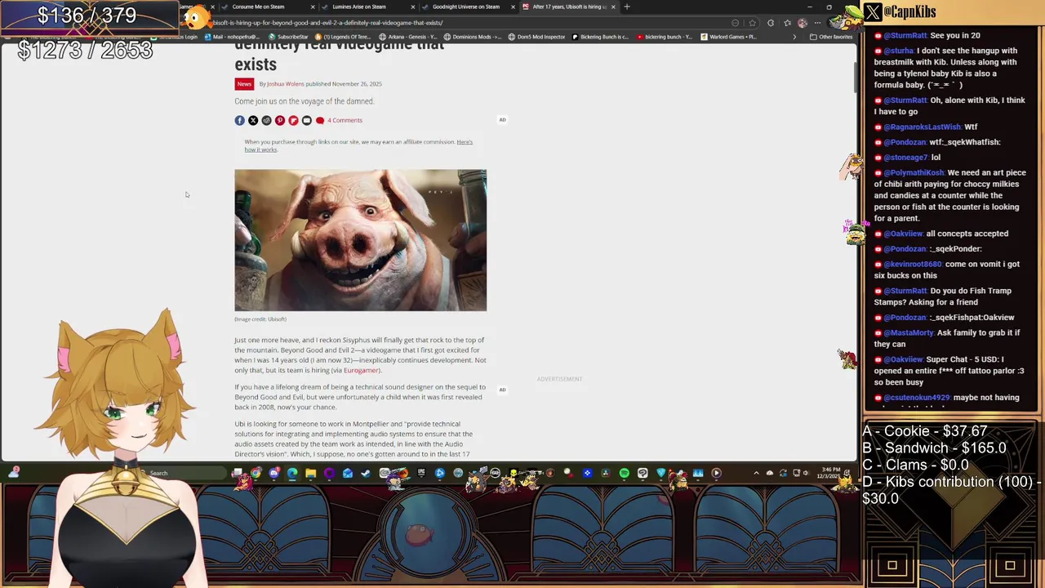1045x588 pixels.
Task: Share article on Pinterest
Action: 280,120
